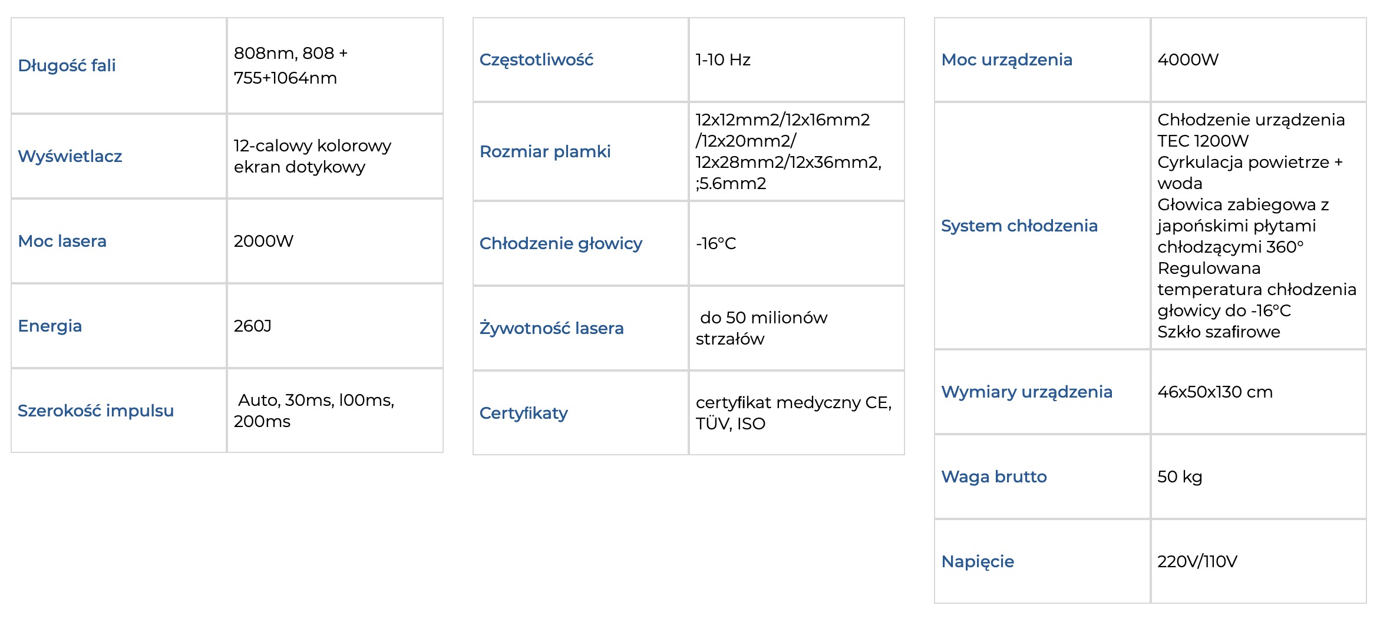Select the "Moc lasera" label
Viewport: 1380px width, 622px height.
coord(62,241)
